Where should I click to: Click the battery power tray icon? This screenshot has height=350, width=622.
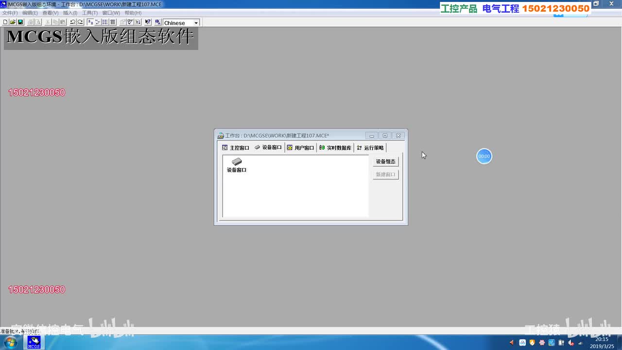click(x=561, y=343)
